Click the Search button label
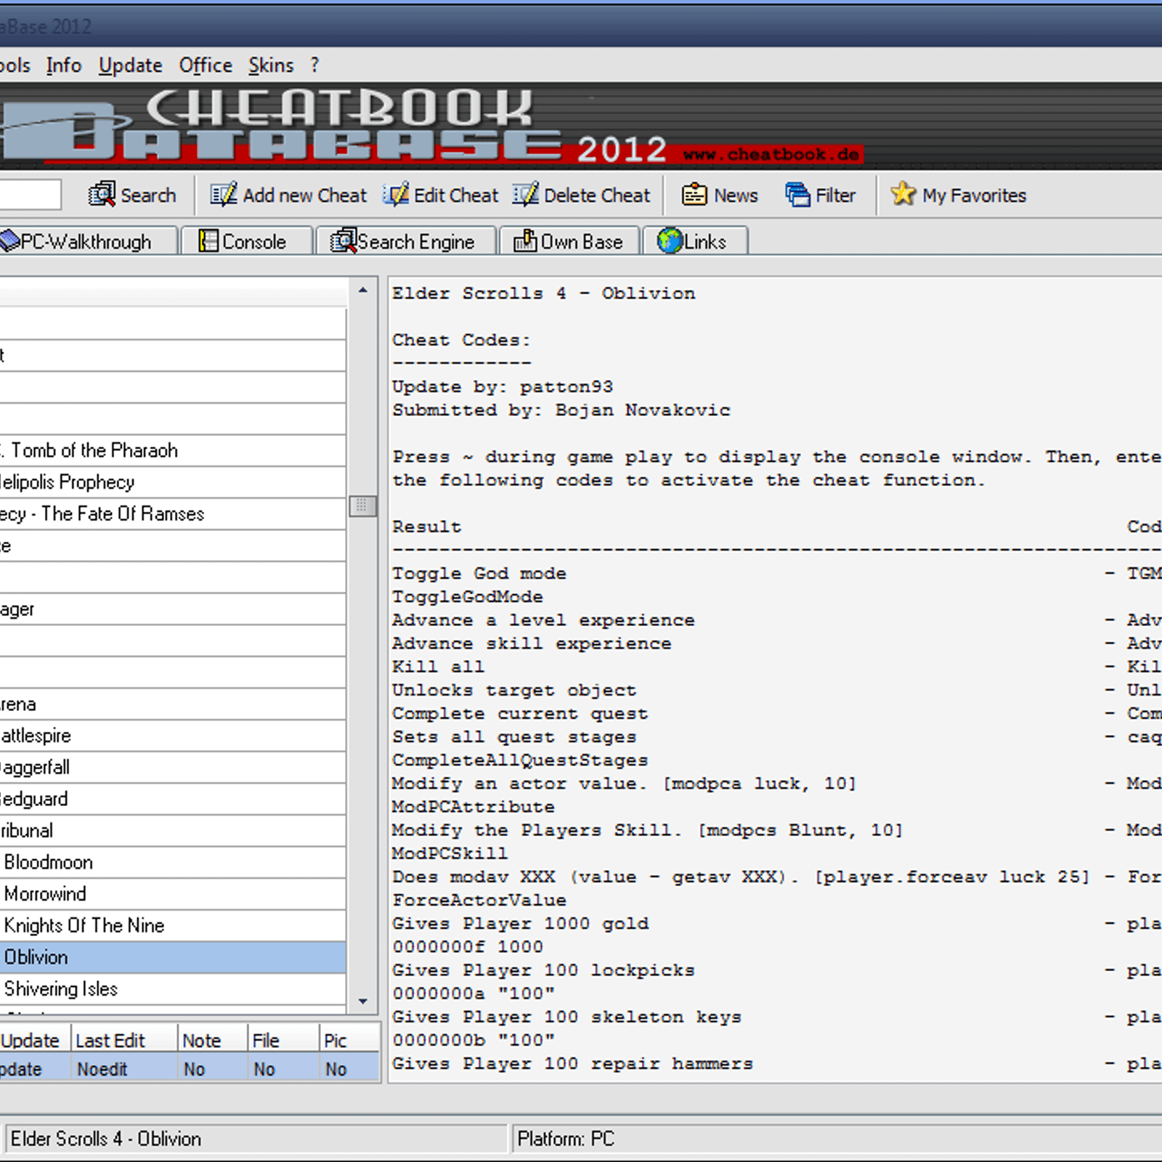This screenshot has height=1162, width=1162. [x=148, y=195]
